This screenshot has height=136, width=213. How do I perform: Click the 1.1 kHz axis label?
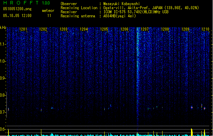2,44
